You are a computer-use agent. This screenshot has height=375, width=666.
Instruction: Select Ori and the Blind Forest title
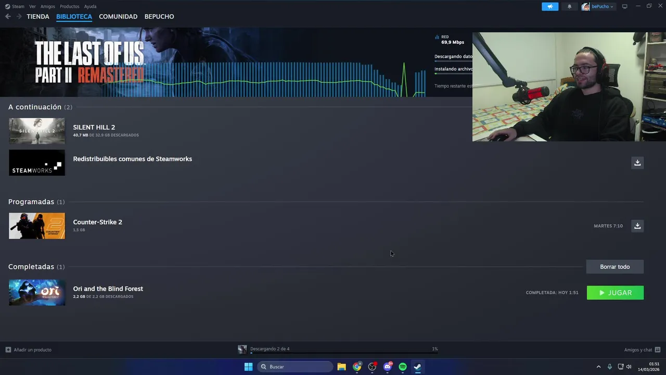(108, 289)
